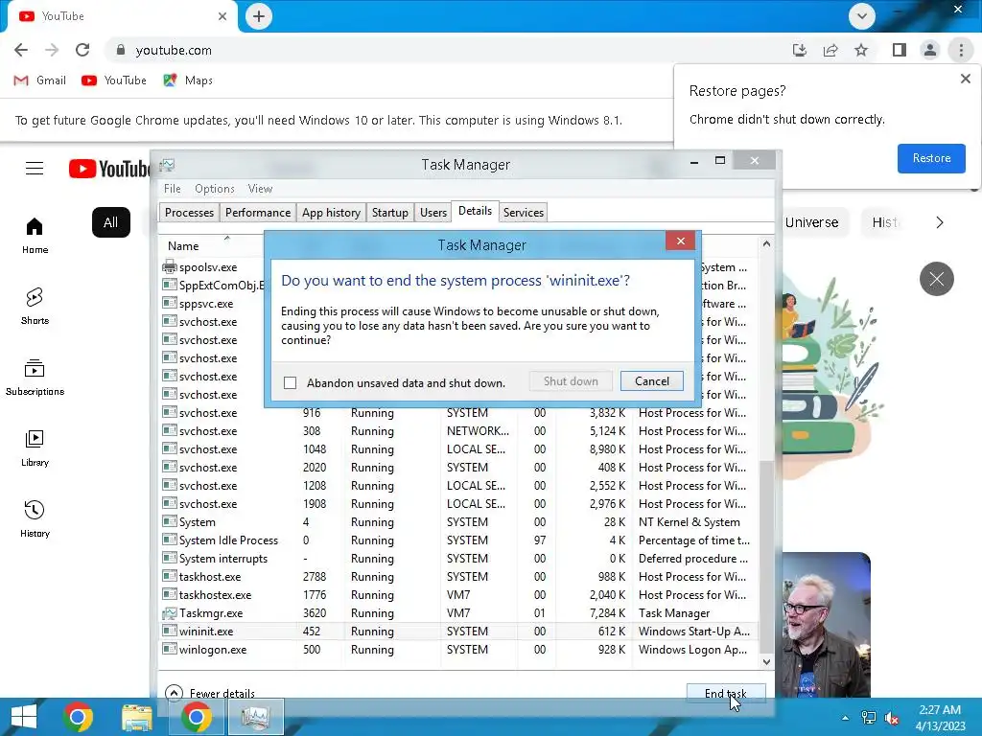Viewport: 982px width, 736px height.
Task: Open the Services tab
Action: 523,212
